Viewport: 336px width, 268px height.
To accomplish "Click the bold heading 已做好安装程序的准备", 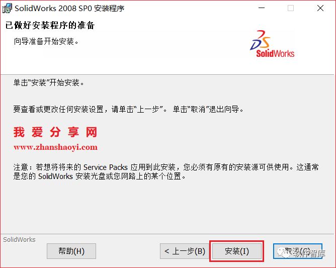I will tap(50, 25).
